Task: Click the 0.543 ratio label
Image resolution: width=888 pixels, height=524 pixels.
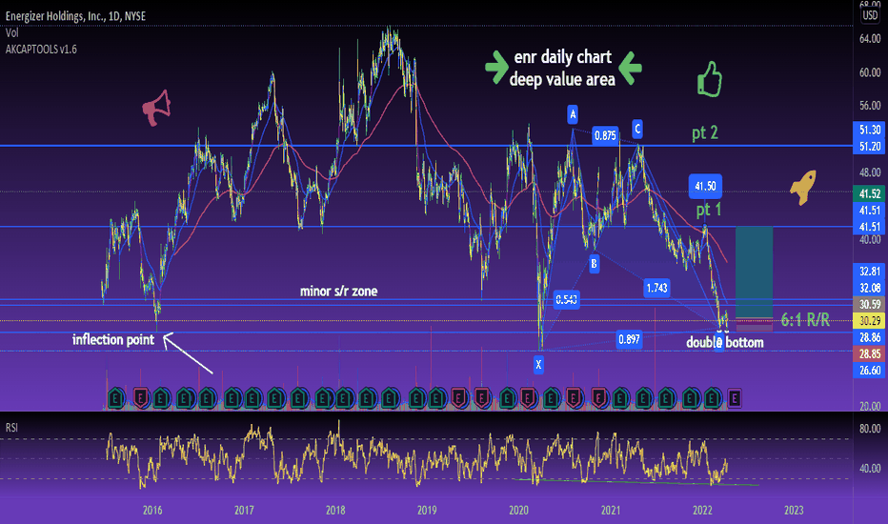Action: tap(566, 300)
